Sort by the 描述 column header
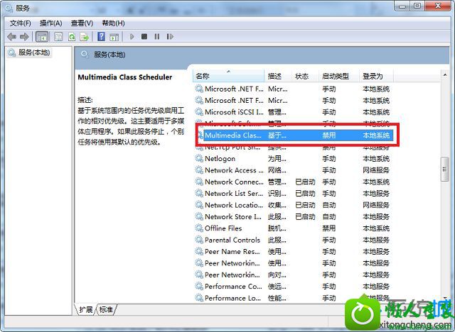455x332 pixels. point(278,76)
